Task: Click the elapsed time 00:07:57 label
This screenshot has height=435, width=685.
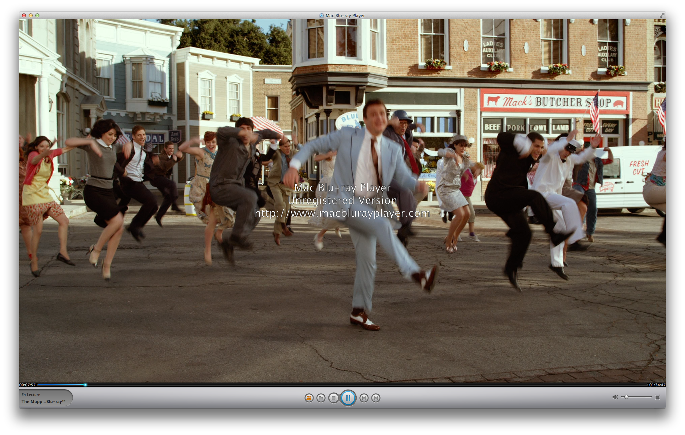Action: coord(27,385)
